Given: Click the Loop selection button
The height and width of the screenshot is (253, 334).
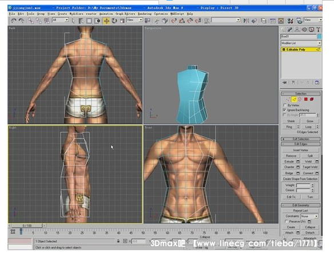Looking at the screenshot, I should [x=308, y=127].
